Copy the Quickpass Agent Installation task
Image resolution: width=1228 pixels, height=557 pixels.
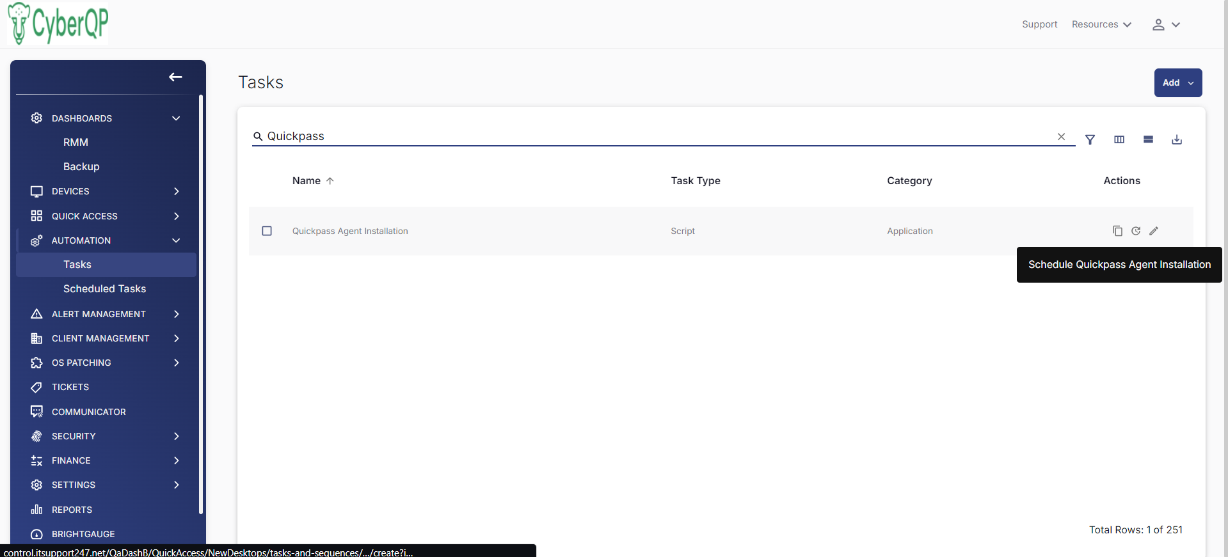coord(1117,231)
